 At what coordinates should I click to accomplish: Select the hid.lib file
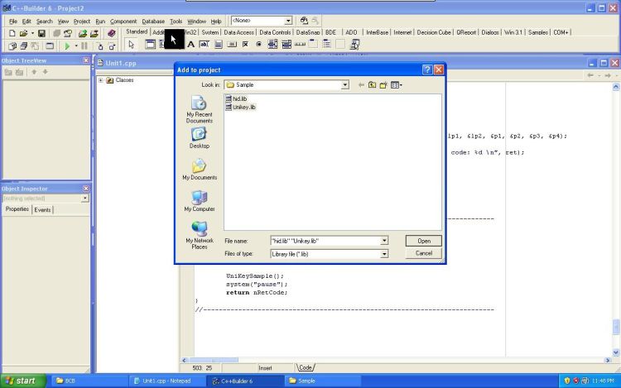(x=237, y=99)
